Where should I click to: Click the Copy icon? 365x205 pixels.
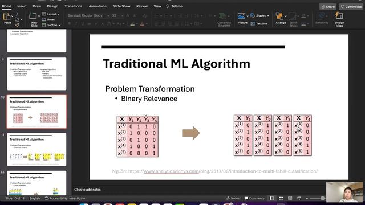point(17,19)
